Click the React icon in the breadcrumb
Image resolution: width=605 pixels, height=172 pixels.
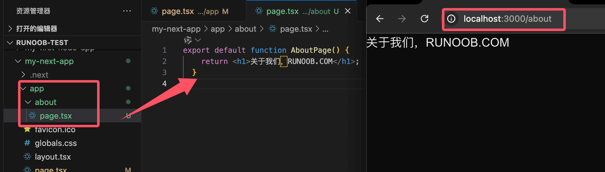click(x=273, y=29)
